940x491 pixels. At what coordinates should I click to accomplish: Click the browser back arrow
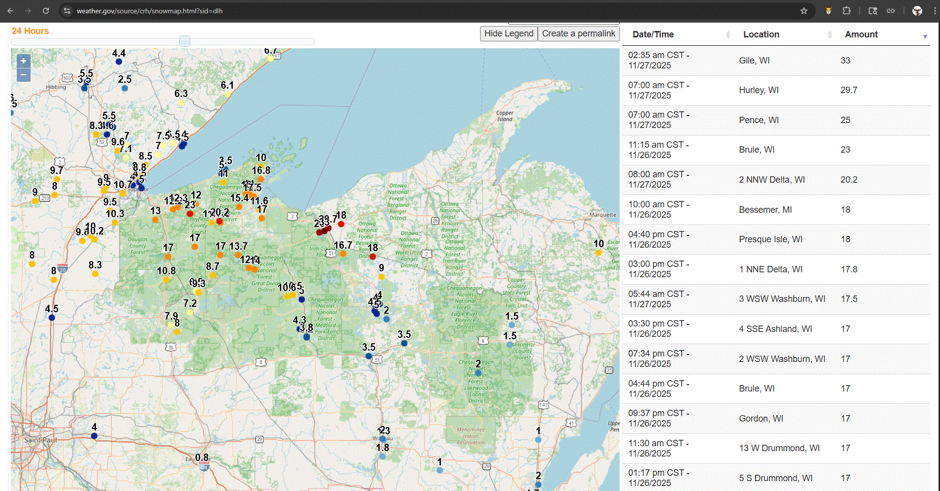tap(10, 11)
